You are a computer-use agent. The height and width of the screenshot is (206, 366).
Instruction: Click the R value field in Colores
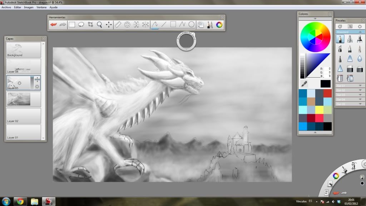[327, 69]
